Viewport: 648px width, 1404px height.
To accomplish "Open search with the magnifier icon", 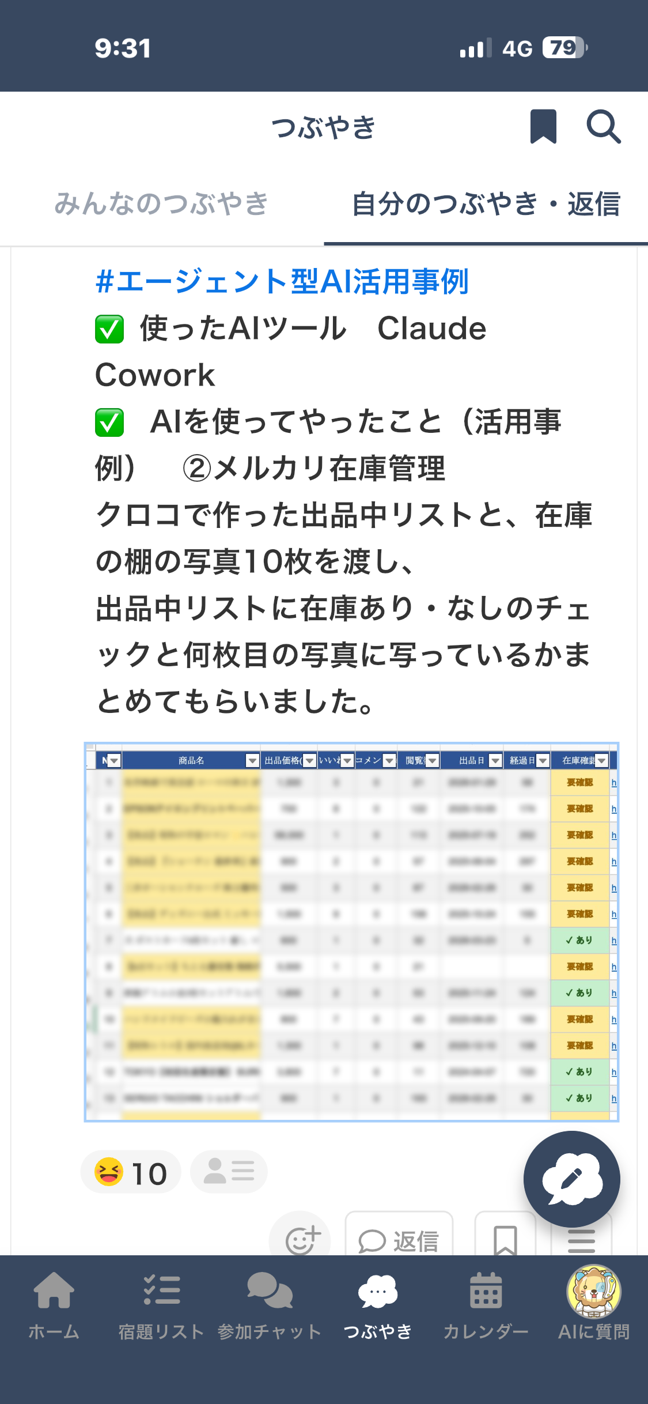I will click(x=603, y=126).
